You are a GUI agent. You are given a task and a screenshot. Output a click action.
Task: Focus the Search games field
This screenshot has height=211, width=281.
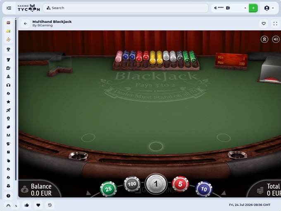click(126, 8)
